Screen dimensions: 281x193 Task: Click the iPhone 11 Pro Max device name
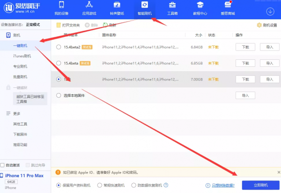click(x=24, y=176)
